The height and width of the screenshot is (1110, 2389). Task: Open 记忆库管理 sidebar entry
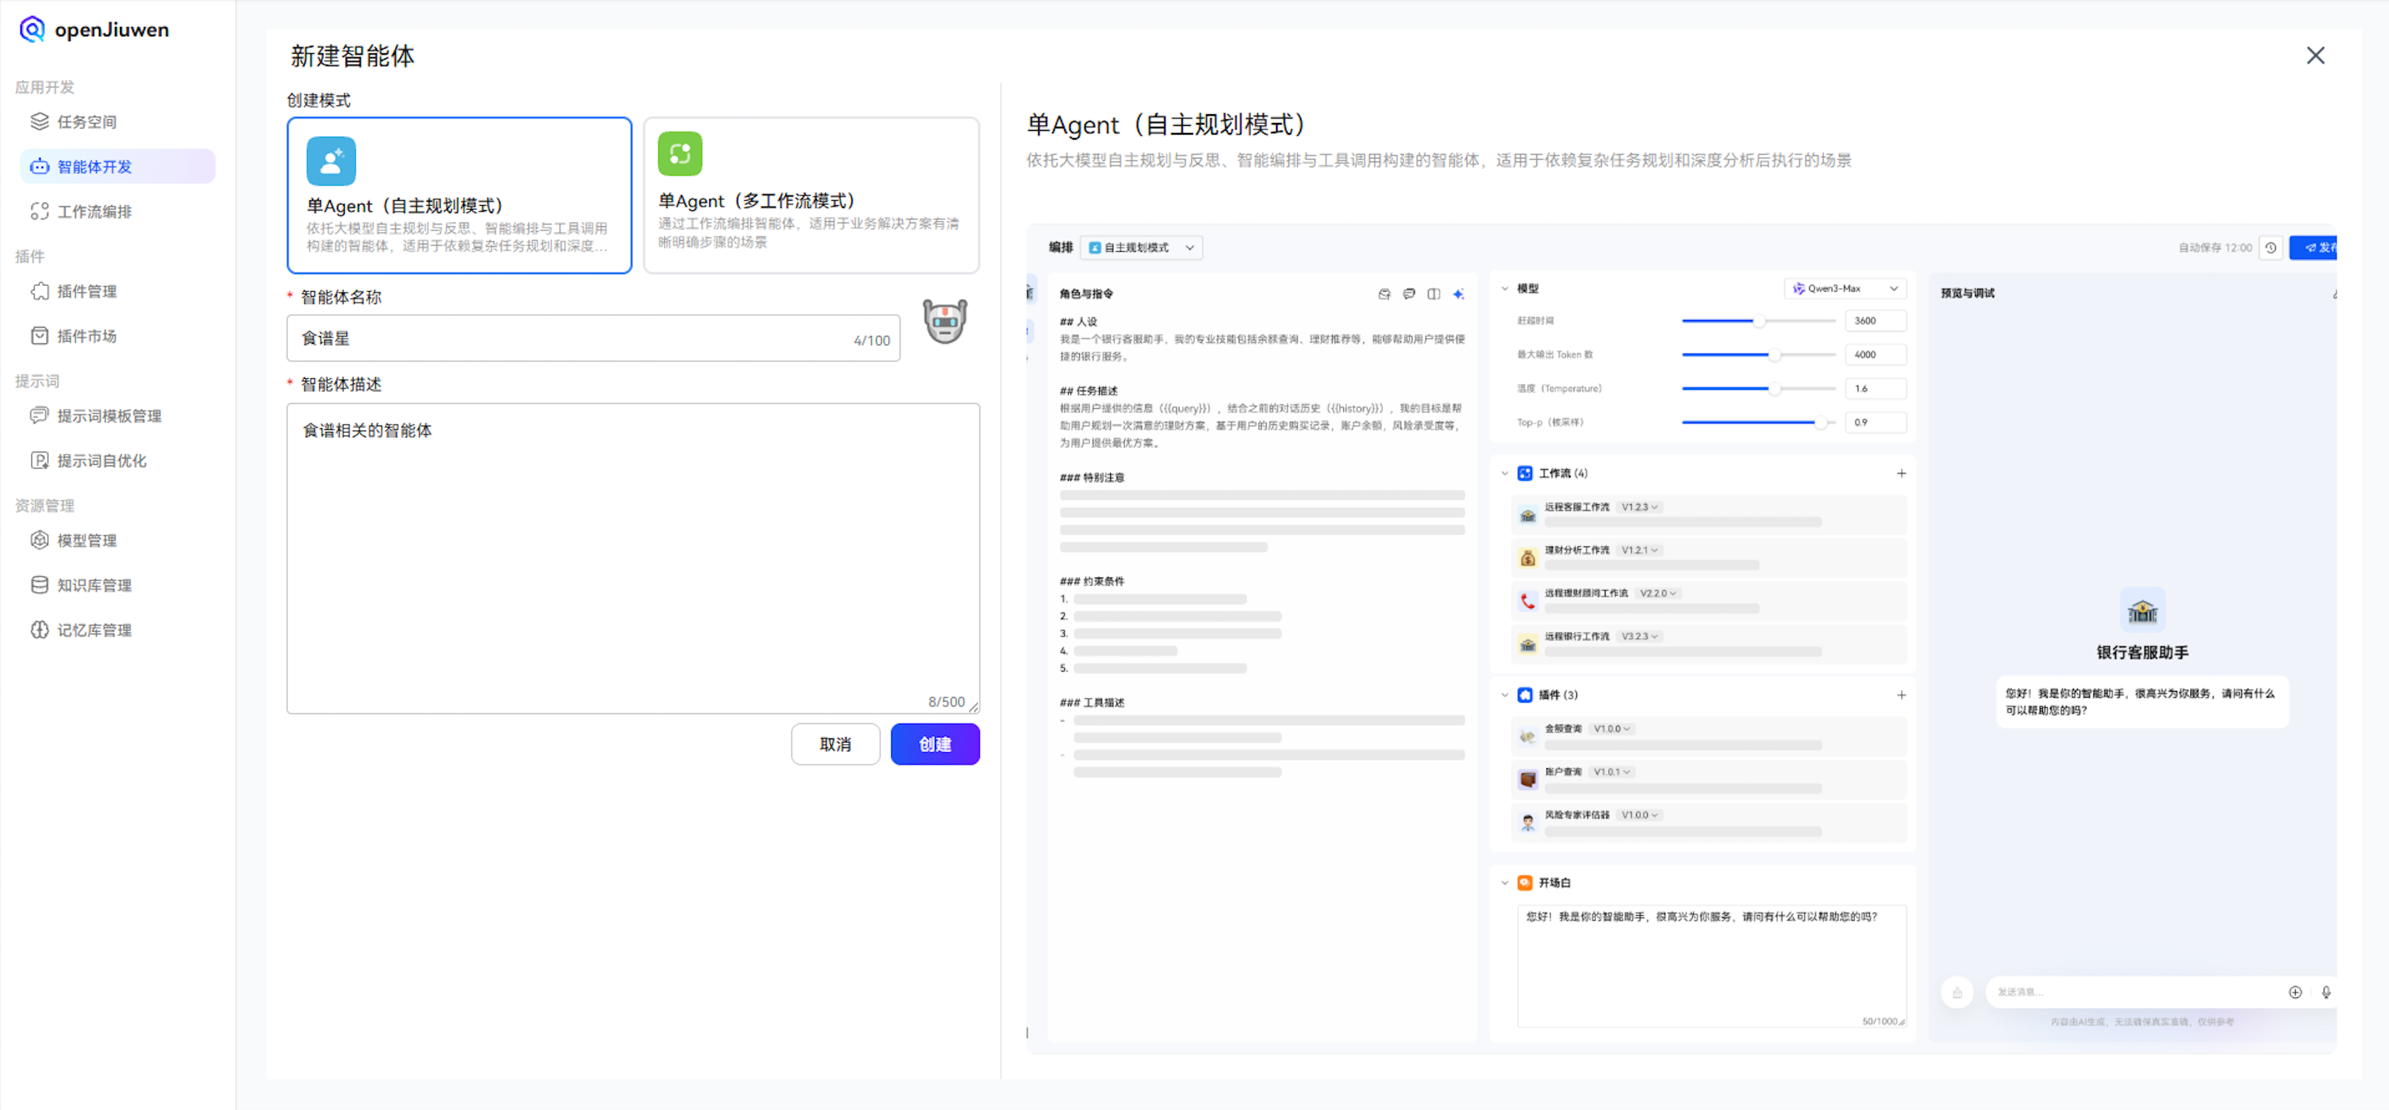click(x=94, y=630)
